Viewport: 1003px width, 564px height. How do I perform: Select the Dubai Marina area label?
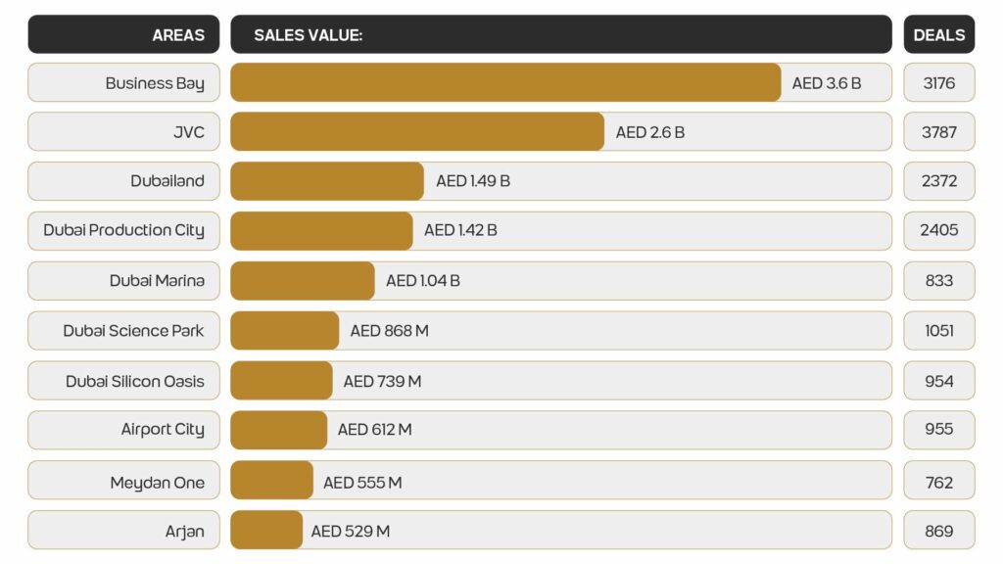[157, 281]
